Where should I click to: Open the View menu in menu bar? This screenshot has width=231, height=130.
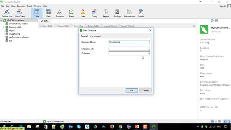(x=13, y=6)
